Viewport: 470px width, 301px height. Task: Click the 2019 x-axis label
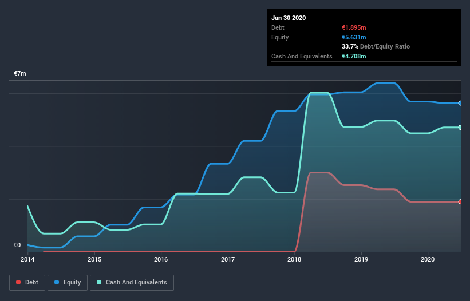[361, 259]
